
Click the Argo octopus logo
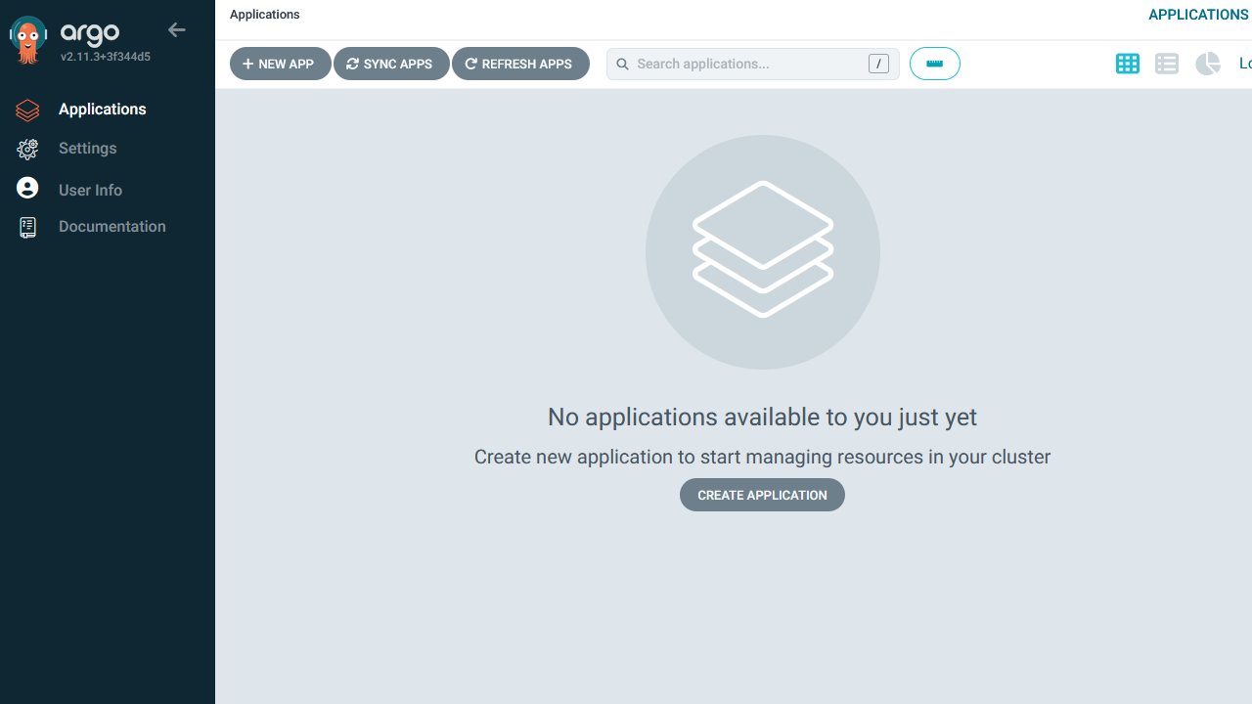[x=28, y=40]
